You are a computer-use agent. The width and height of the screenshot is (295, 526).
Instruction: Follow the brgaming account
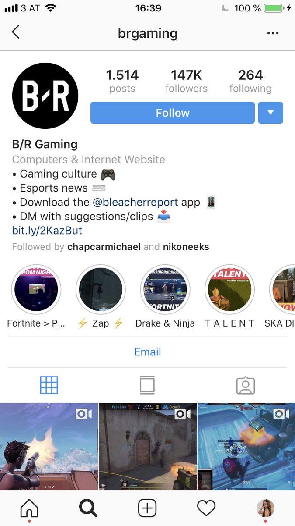point(173,113)
